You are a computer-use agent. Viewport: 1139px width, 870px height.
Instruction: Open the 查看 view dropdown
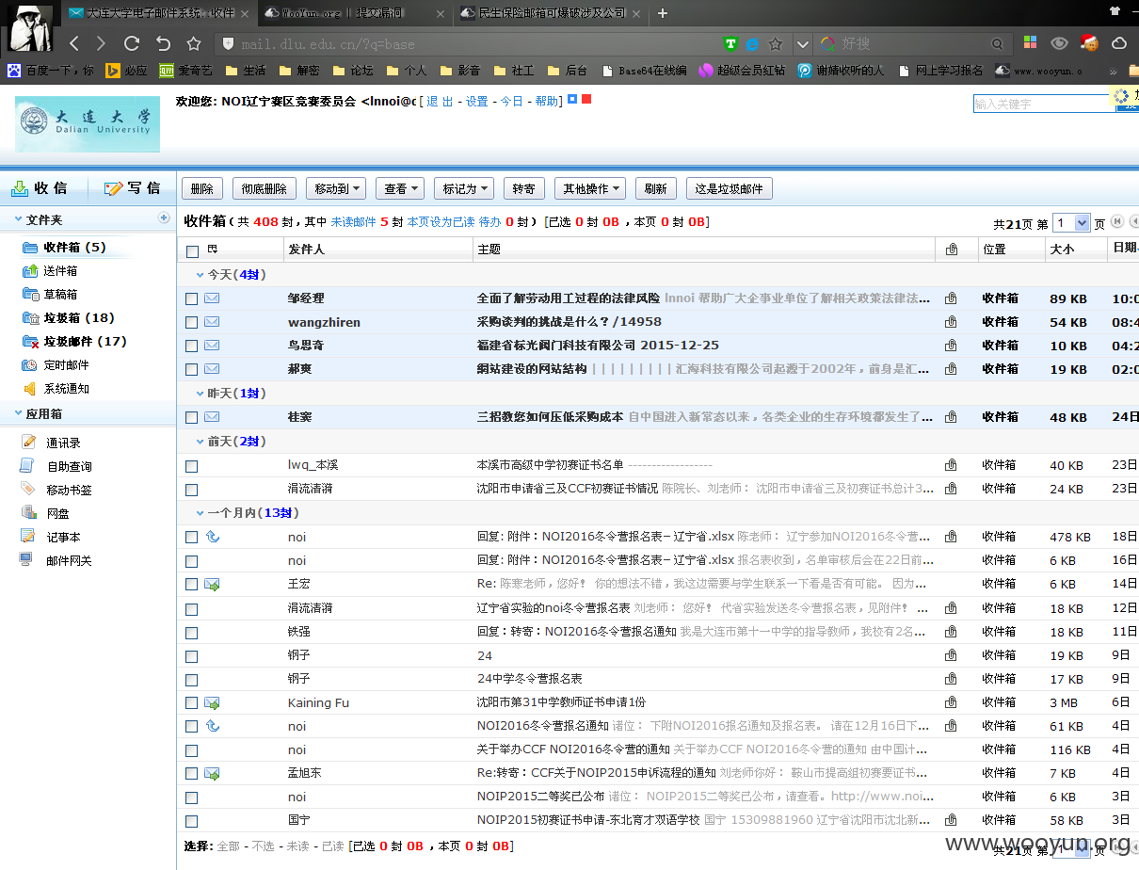pyautogui.click(x=400, y=188)
